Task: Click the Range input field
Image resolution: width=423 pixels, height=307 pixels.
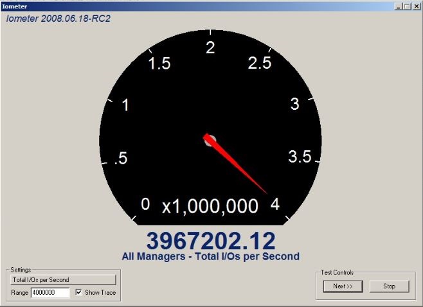Action: pyautogui.click(x=50, y=293)
